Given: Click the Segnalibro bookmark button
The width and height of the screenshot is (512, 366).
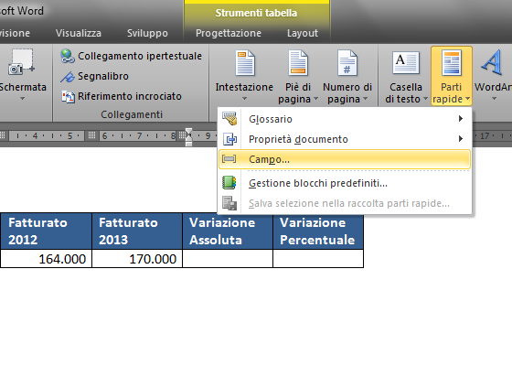Looking at the screenshot, I should (95, 76).
